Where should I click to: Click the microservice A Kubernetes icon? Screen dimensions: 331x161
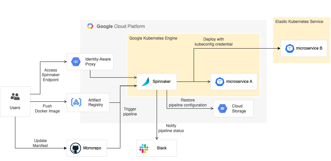coord(220,82)
